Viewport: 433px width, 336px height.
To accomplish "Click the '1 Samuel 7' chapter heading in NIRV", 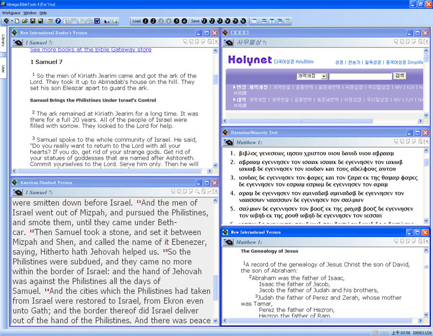I will coord(47,62).
